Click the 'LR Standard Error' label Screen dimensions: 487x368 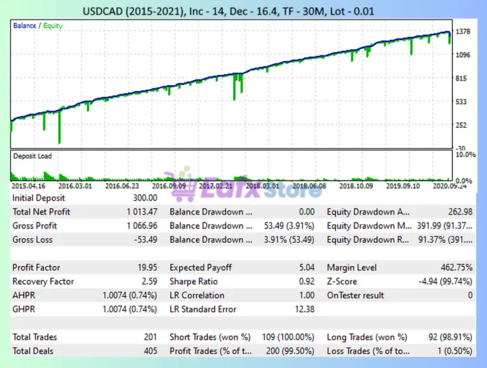(x=203, y=310)
